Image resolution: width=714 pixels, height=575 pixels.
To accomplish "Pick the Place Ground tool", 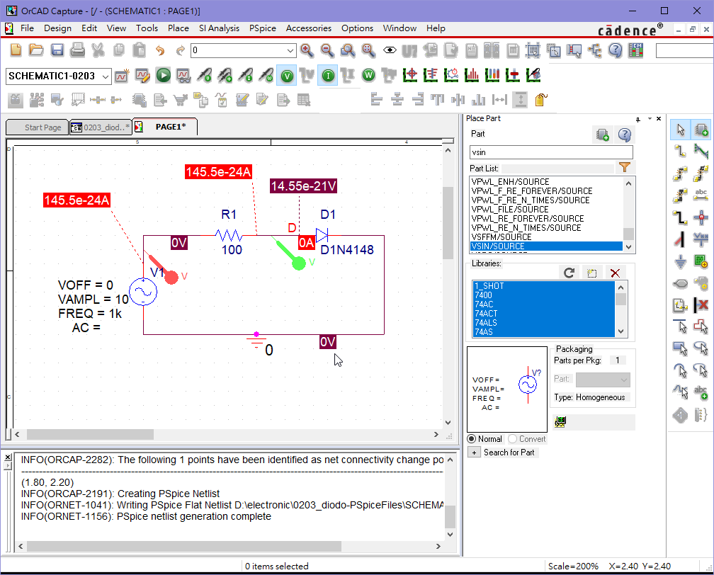I will click(x=680, y=262).
